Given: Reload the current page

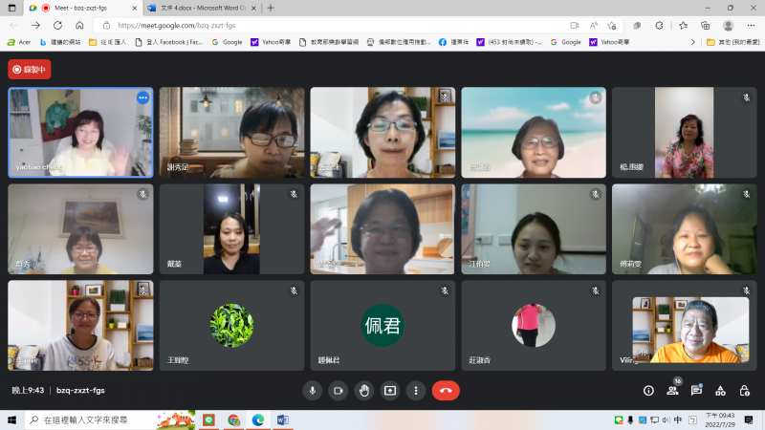Looking at the screenshot, I should pyautogui.click(x=57, y=26).
